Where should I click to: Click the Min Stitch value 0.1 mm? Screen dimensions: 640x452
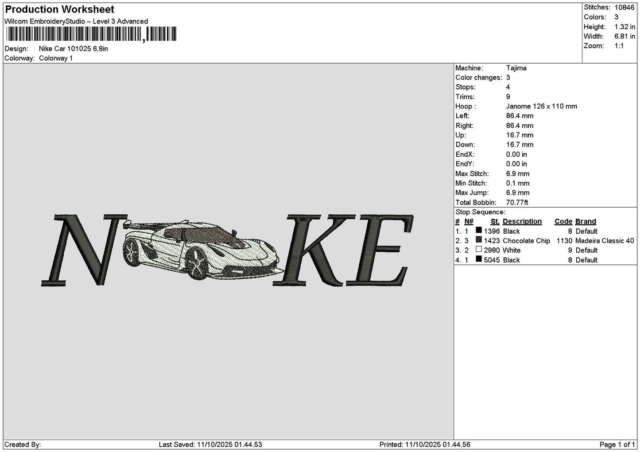coord(518,183)
